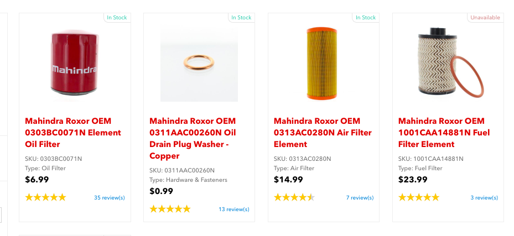514x236 pixels.
Task: Read the 13 review(s) for drain washer
Action: coord(233,209)
